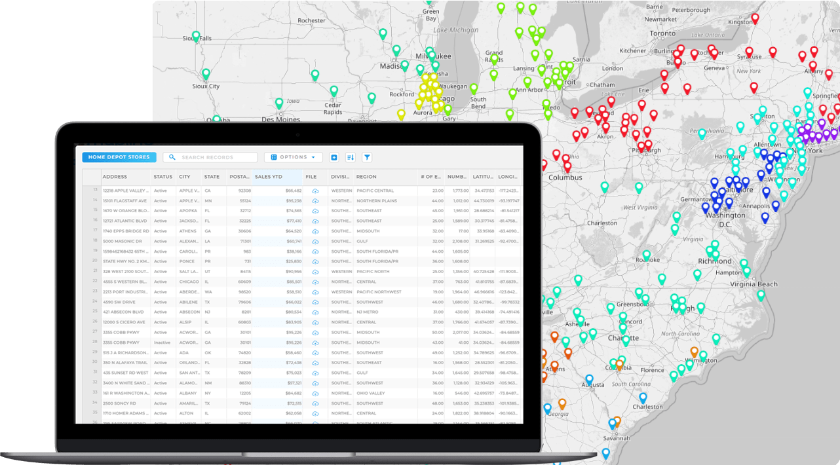The height and width of the screenshot is (465, 840).
Task: Click the magnifier icon in search box
Action: [172, 157]
